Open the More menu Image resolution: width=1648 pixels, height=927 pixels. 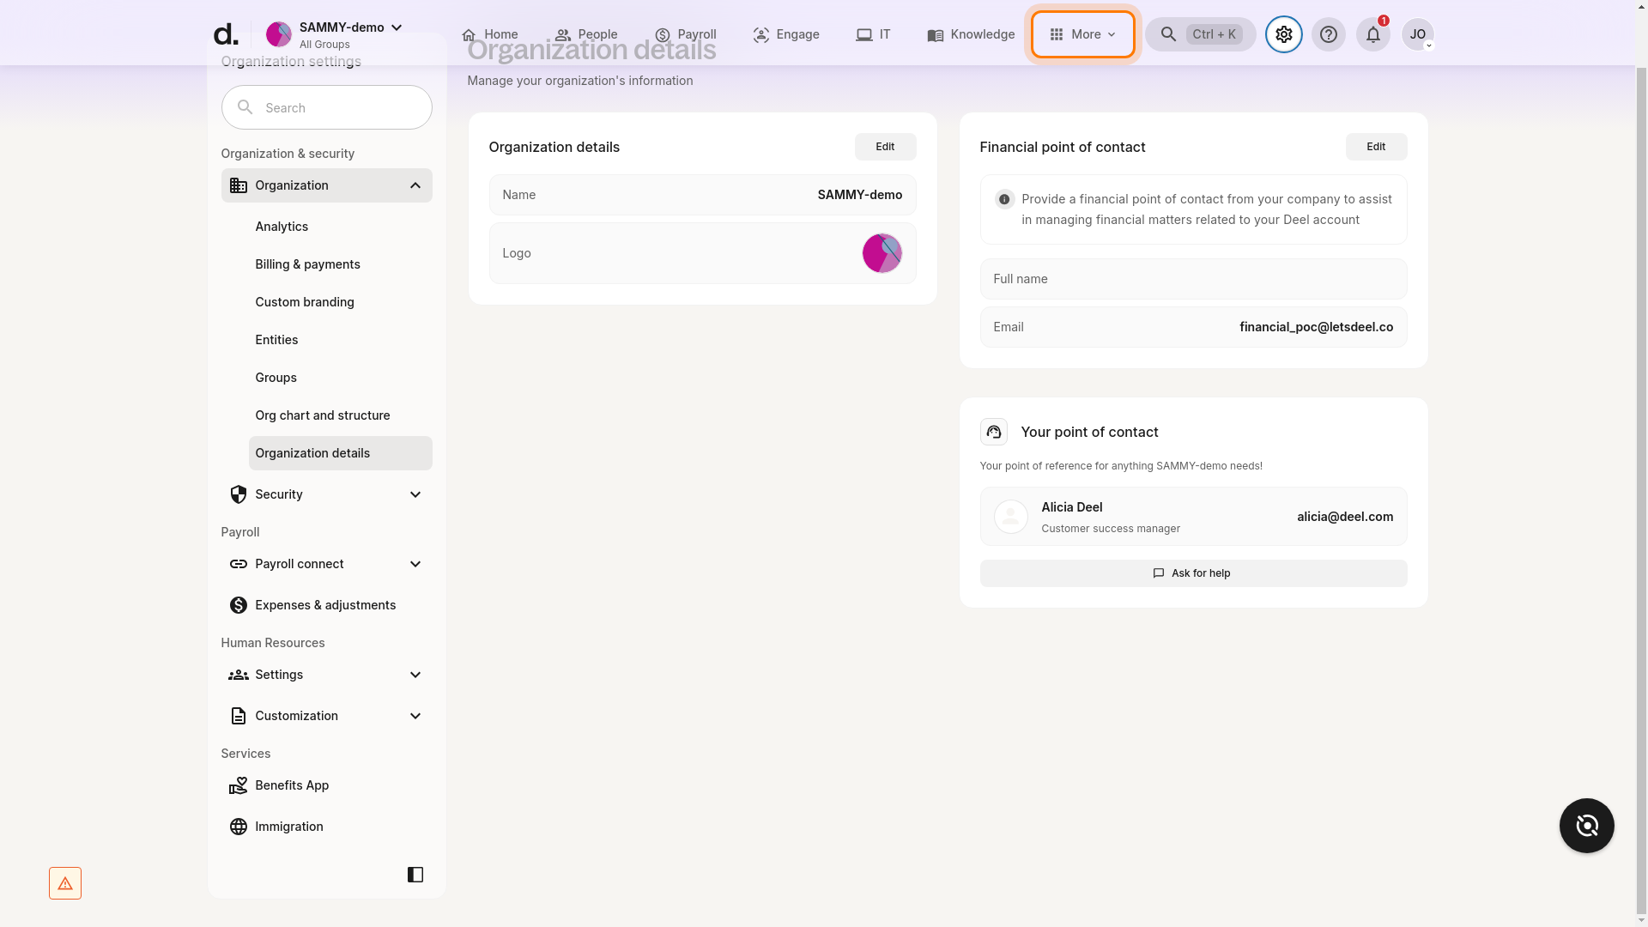click(x=1082, y=34)
